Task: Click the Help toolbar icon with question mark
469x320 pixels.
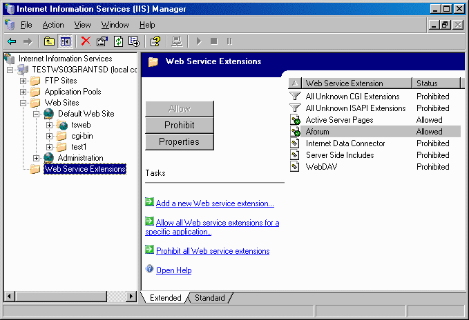Action: (155, 41)
